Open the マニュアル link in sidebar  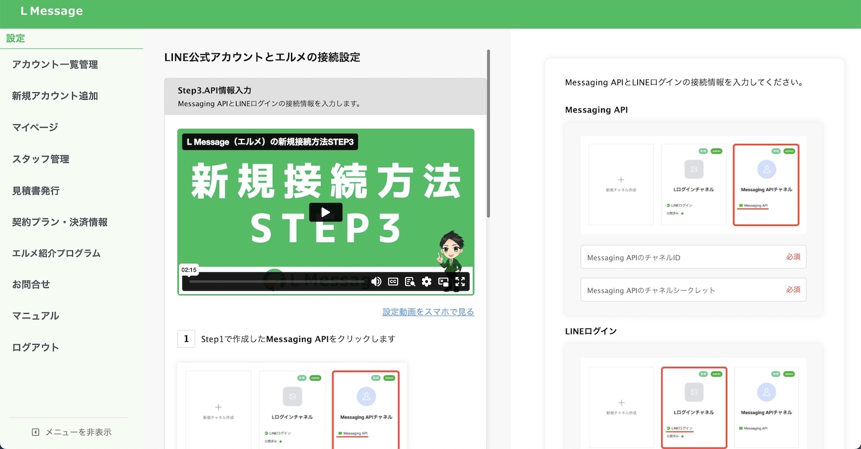point(36,316)
